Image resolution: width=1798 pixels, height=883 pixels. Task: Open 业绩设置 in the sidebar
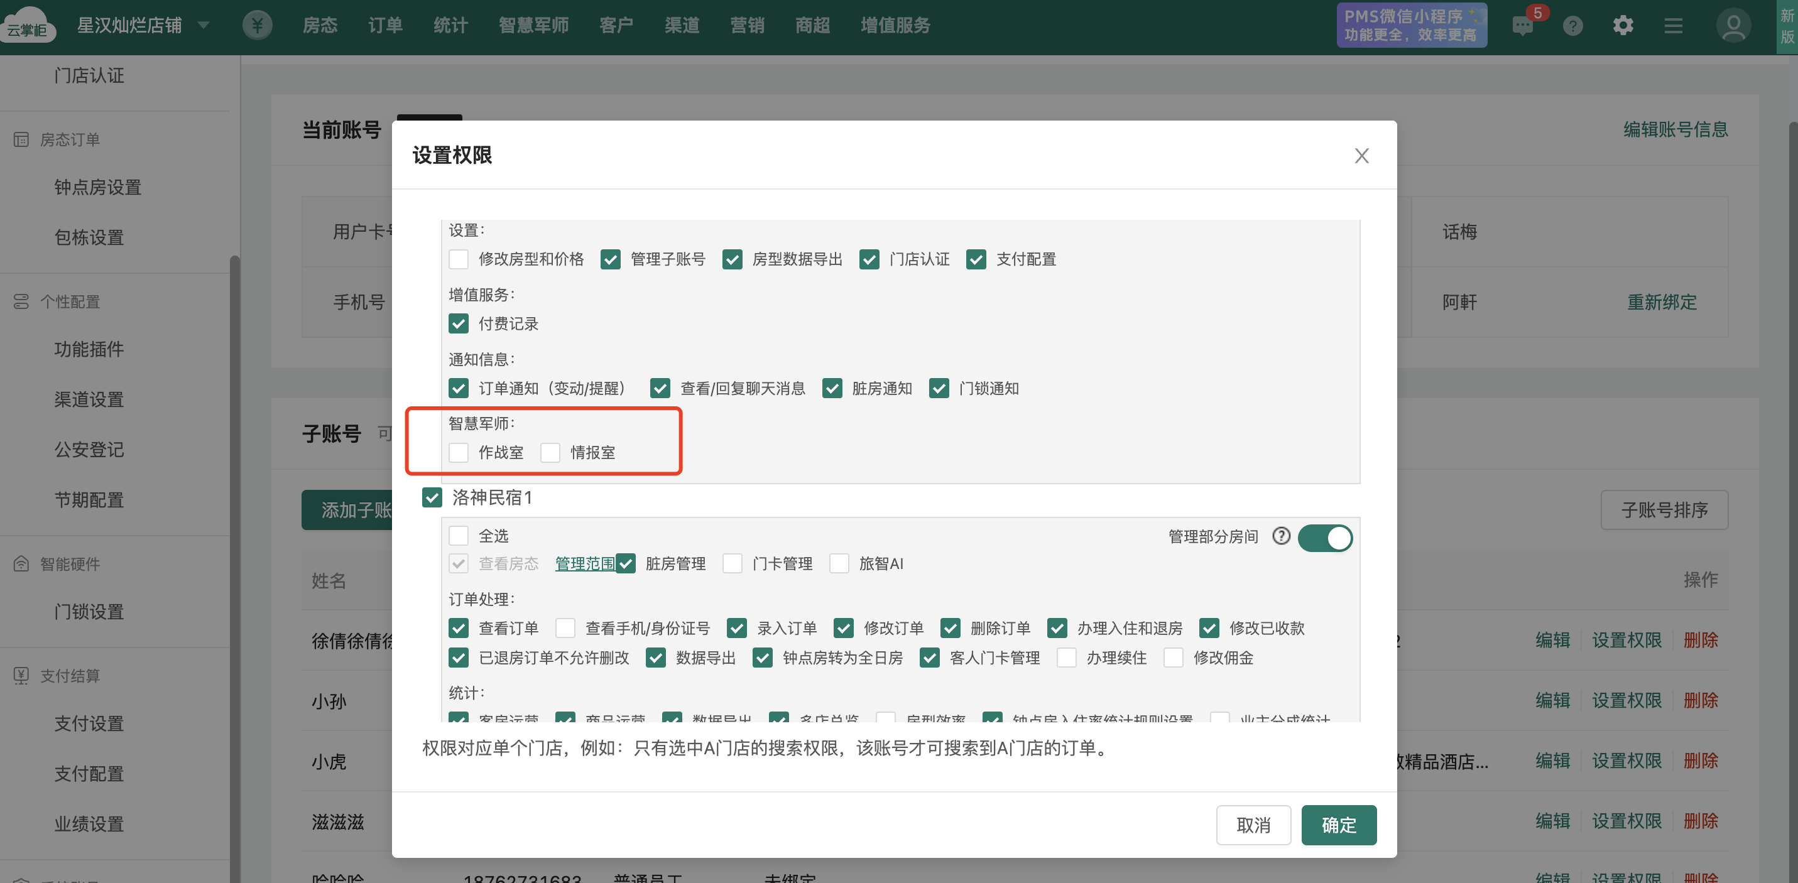tap(89, 824)
